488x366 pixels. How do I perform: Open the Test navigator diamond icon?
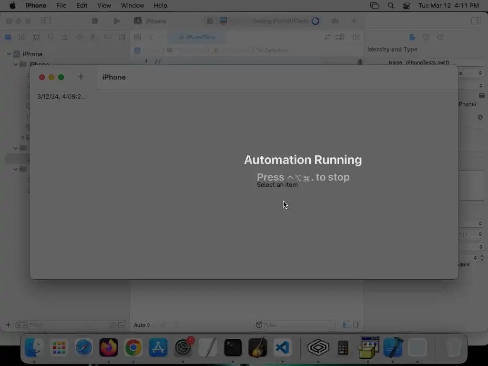(79, 37)
